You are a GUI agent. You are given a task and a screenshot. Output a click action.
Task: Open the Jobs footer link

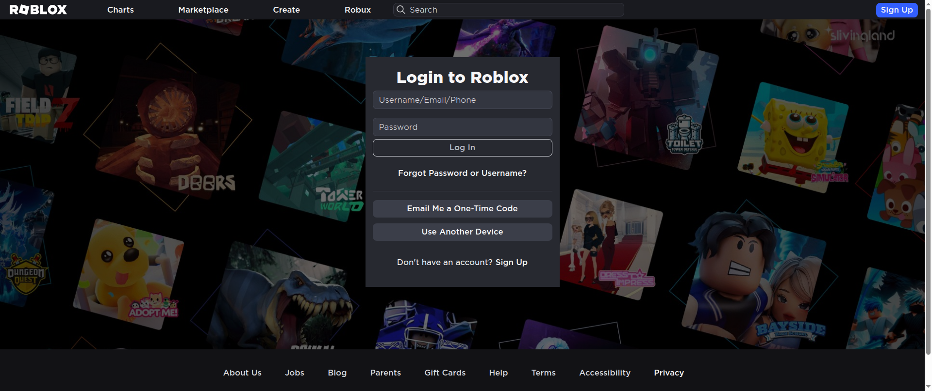295,373
